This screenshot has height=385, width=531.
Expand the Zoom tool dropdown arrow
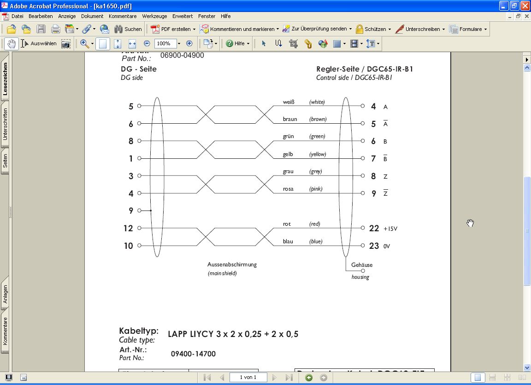point(93,44)
